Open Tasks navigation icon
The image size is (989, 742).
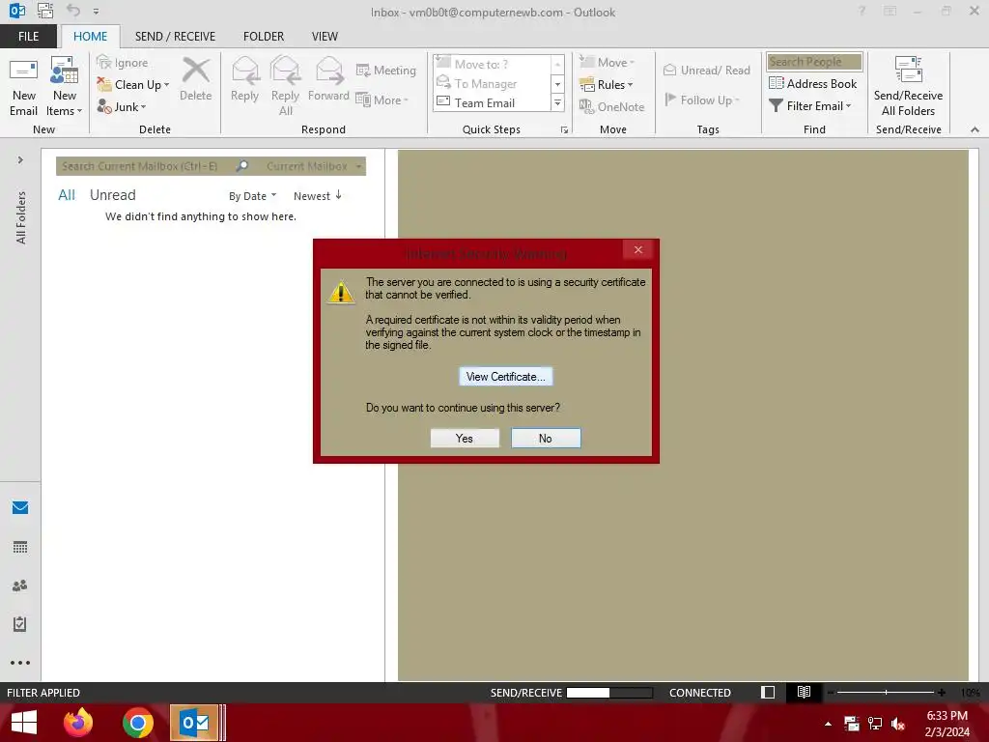tap(20, 624)
